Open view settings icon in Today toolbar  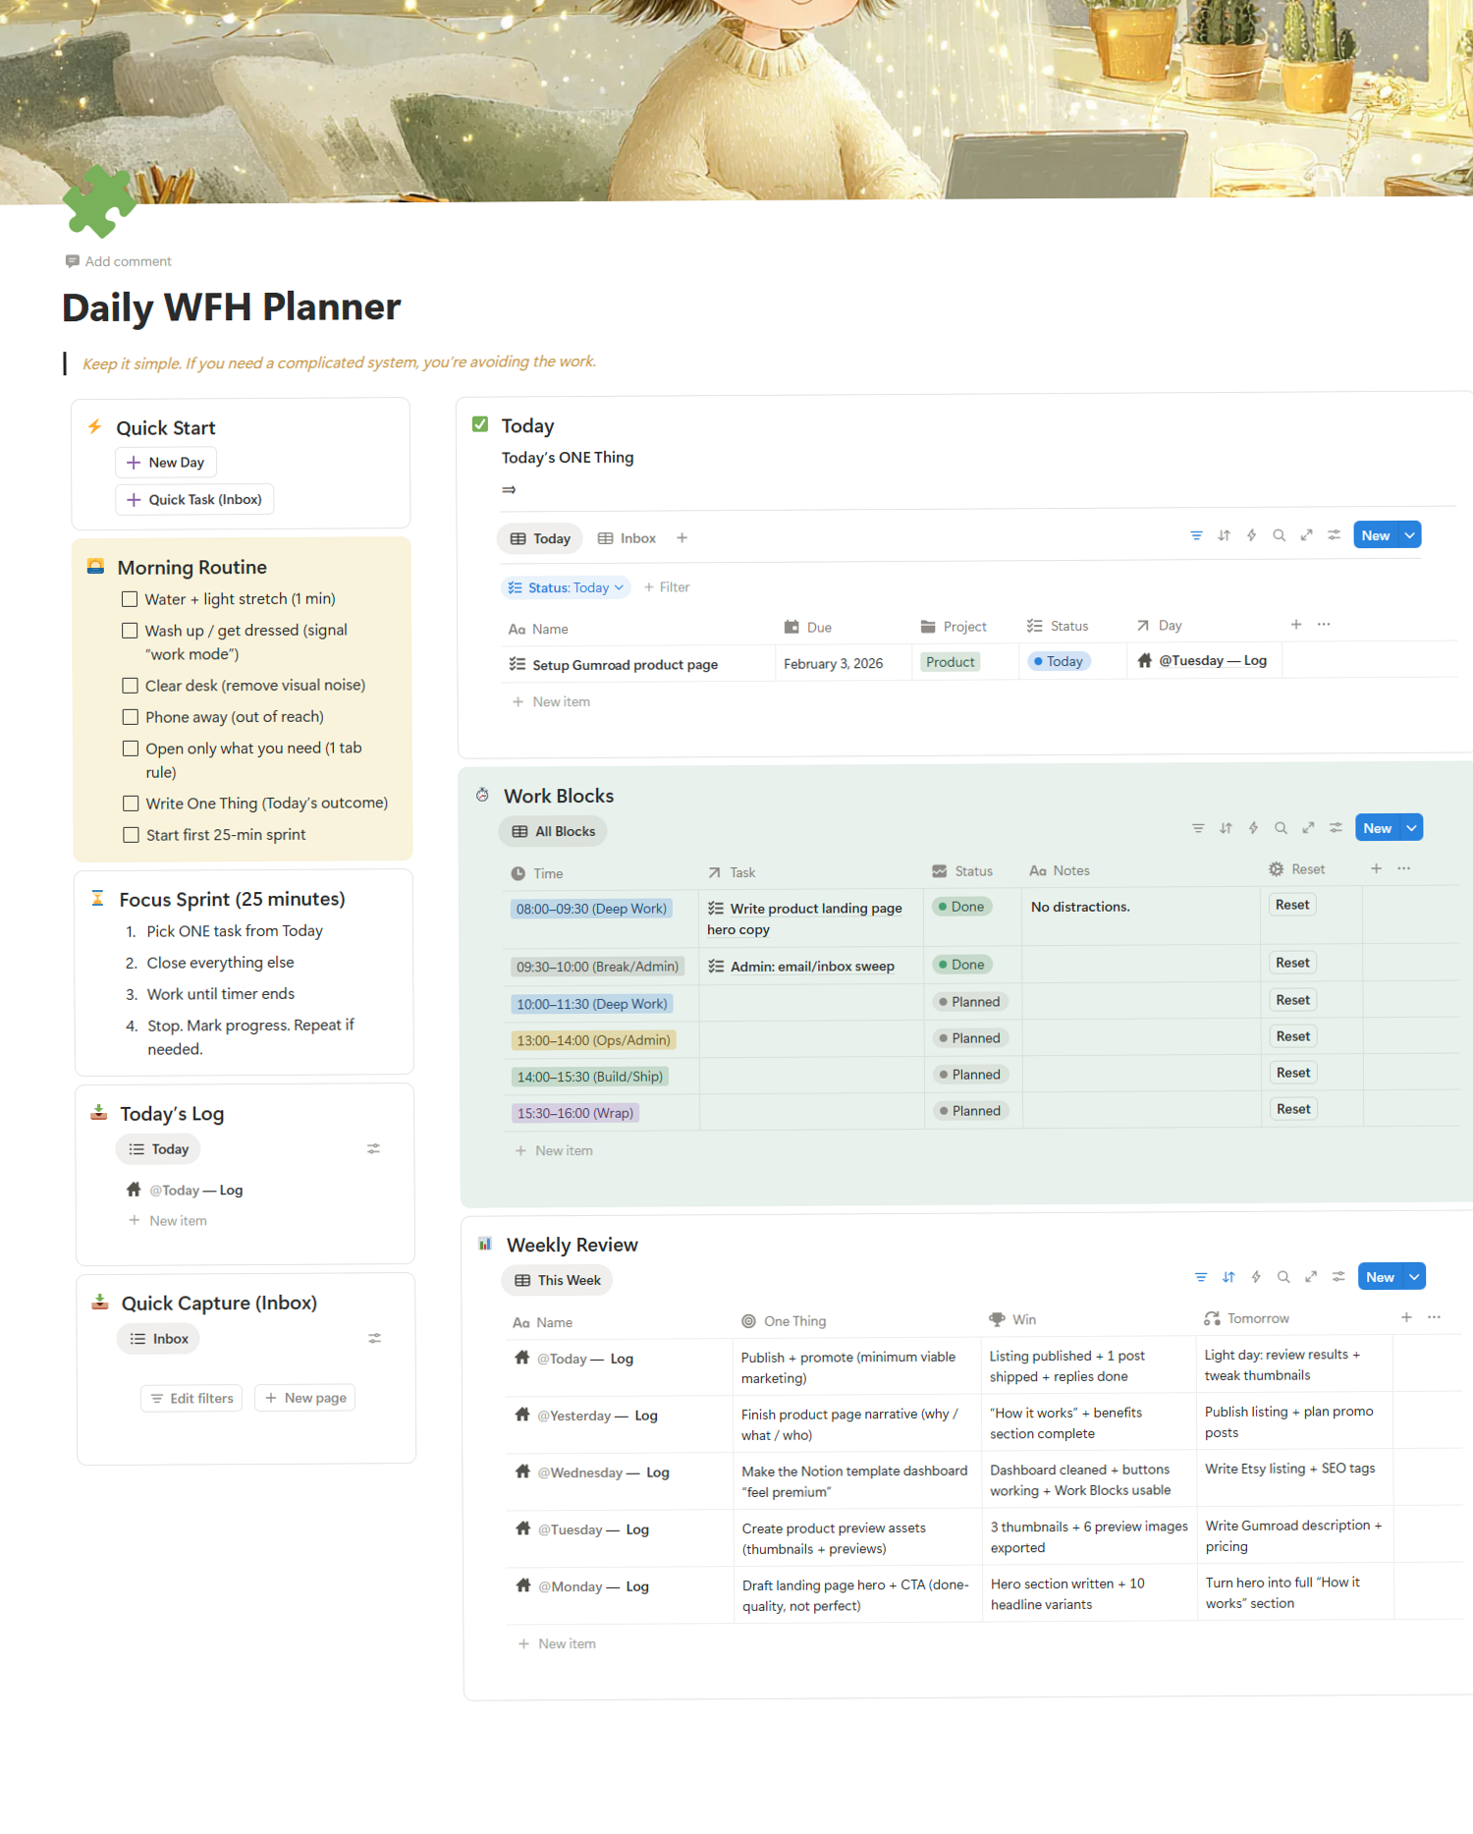[x=1334, y=535]
